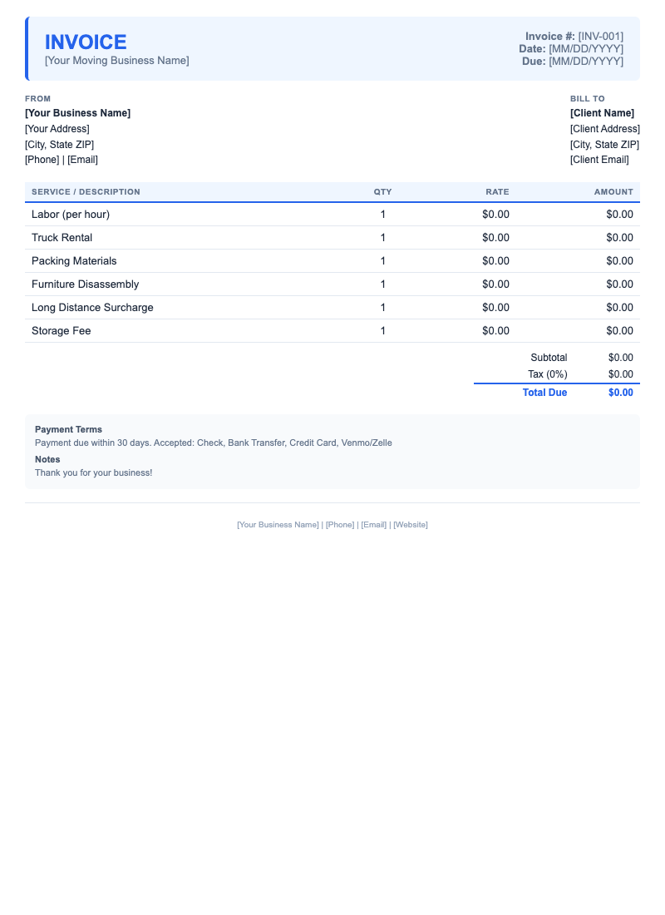
Task: Click [Phone] in the page footer
Action: point(340,525)
